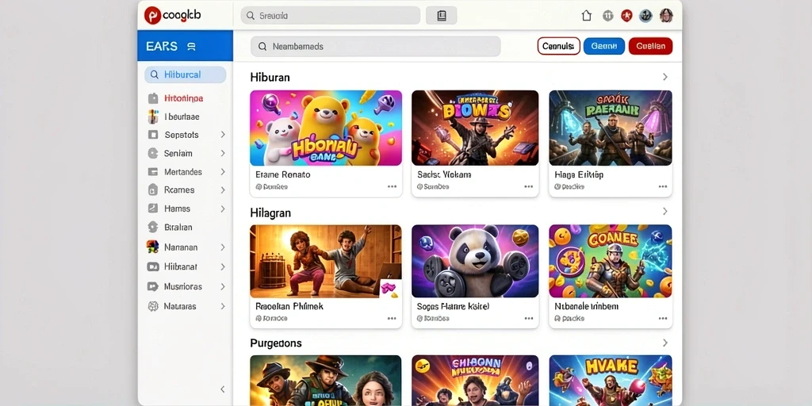Open three-dot menu on Sopes Hanne card
Screen dimensions: 812x406
click(529, 319)
